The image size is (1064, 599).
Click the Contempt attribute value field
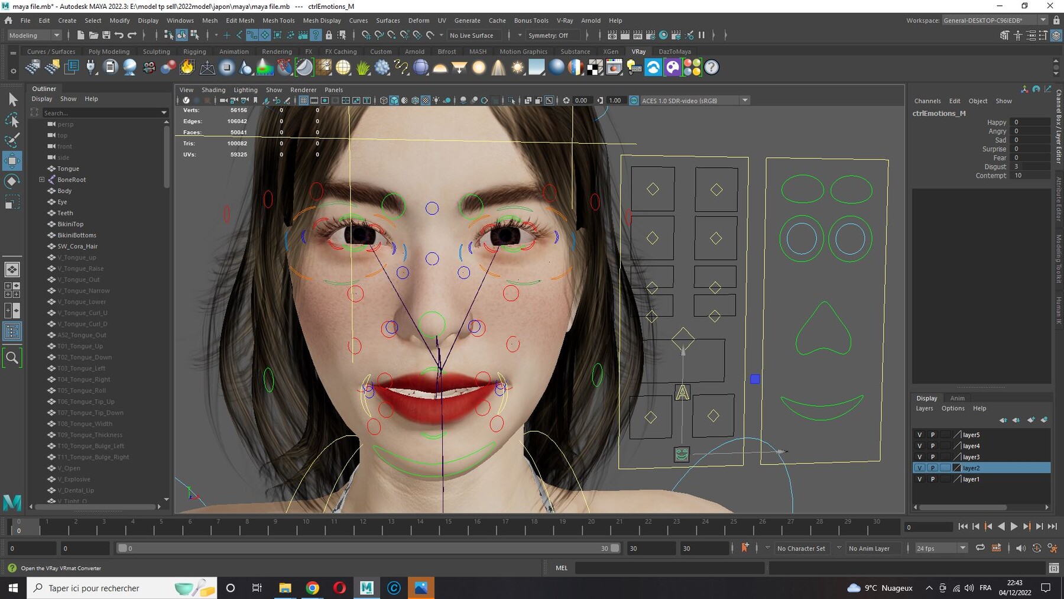click(1030, 176)
